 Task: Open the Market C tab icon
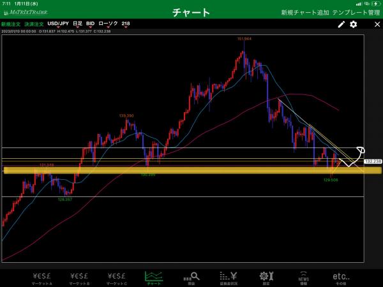click(117, 278)
